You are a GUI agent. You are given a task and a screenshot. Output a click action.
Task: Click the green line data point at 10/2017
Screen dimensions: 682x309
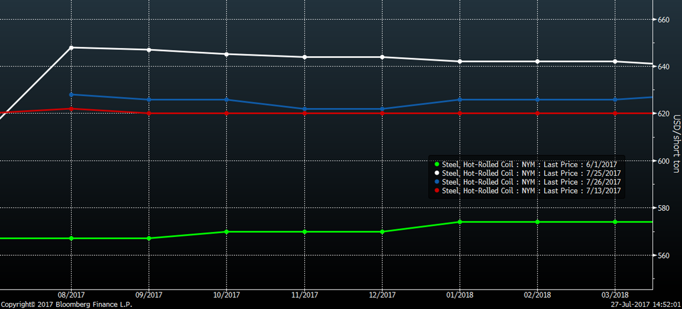point(227,231)
